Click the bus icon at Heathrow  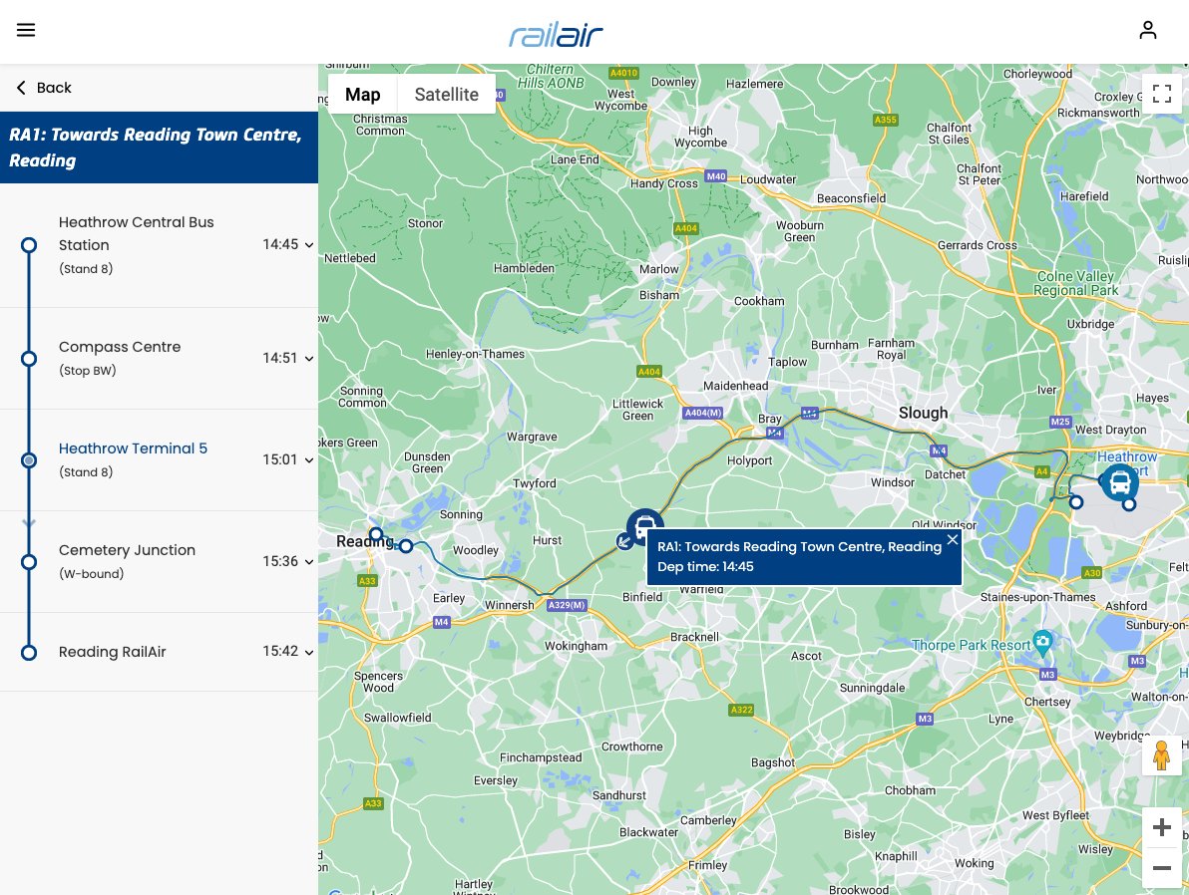point(1120,482)
